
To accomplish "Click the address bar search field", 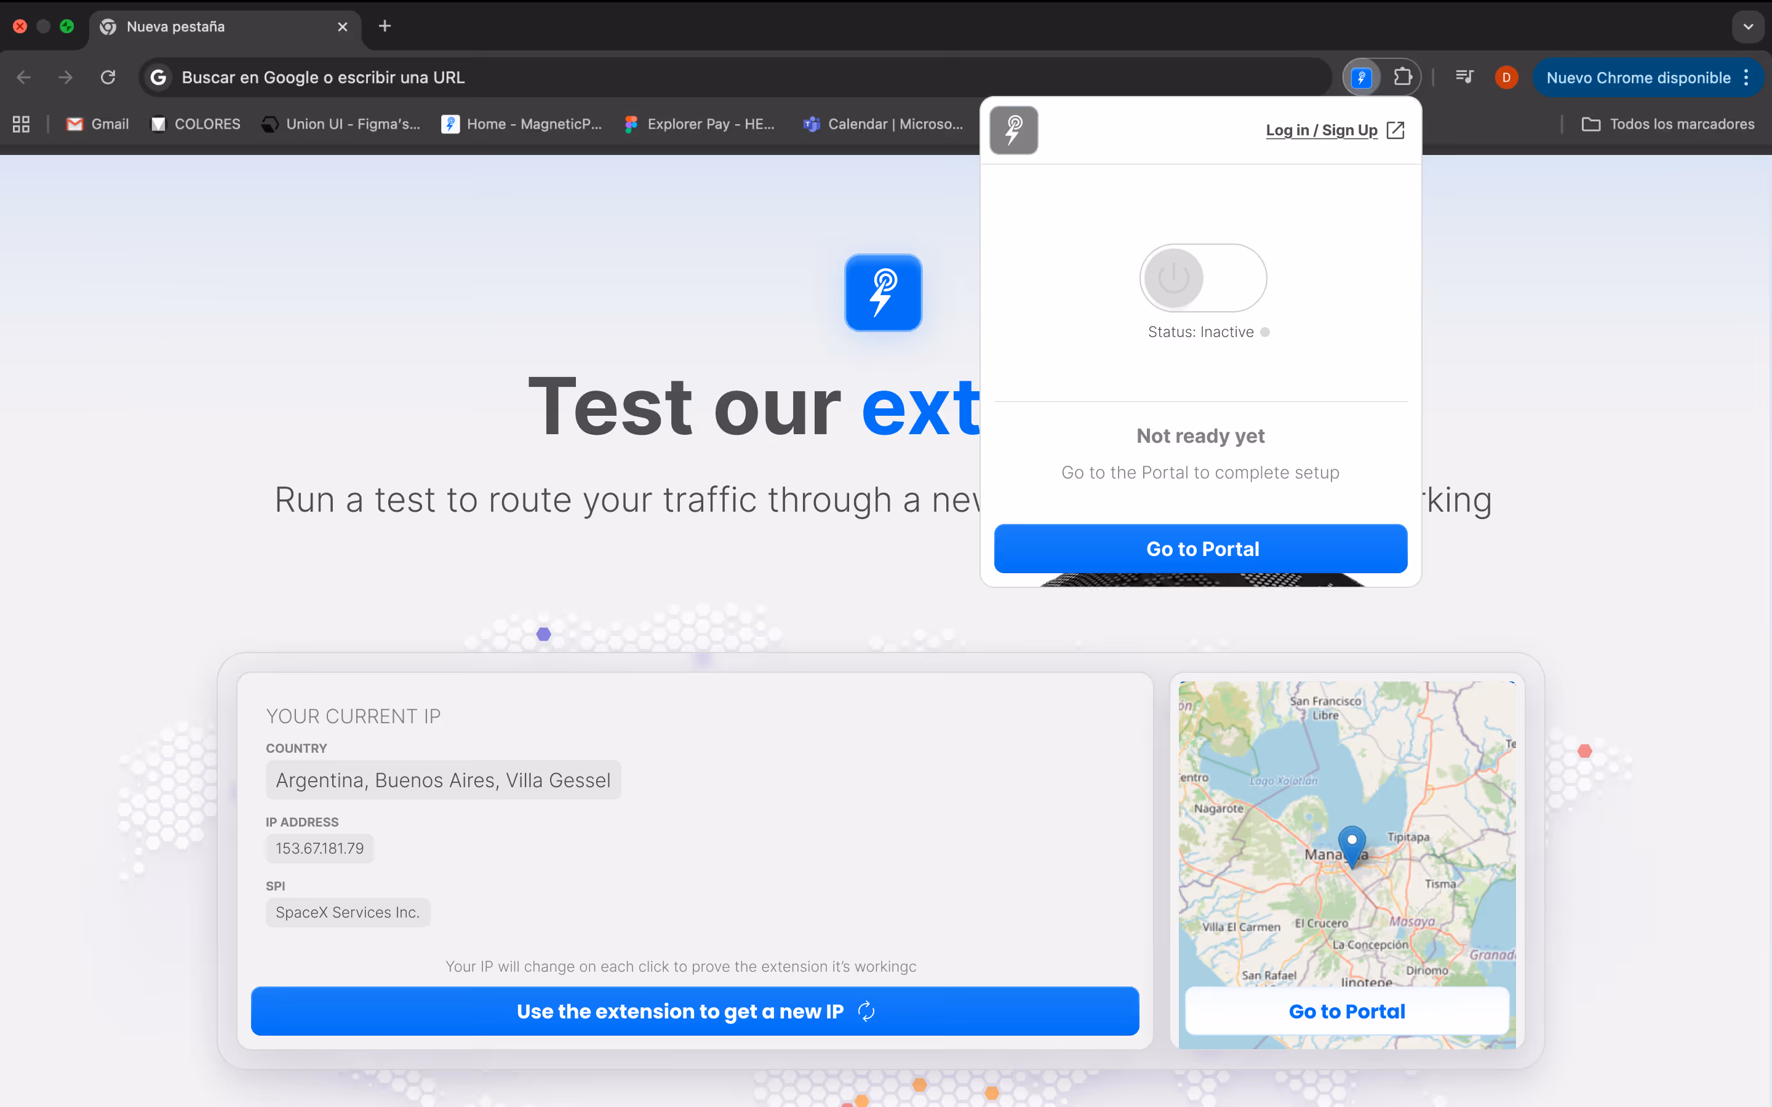I will [x=735, y=77].
